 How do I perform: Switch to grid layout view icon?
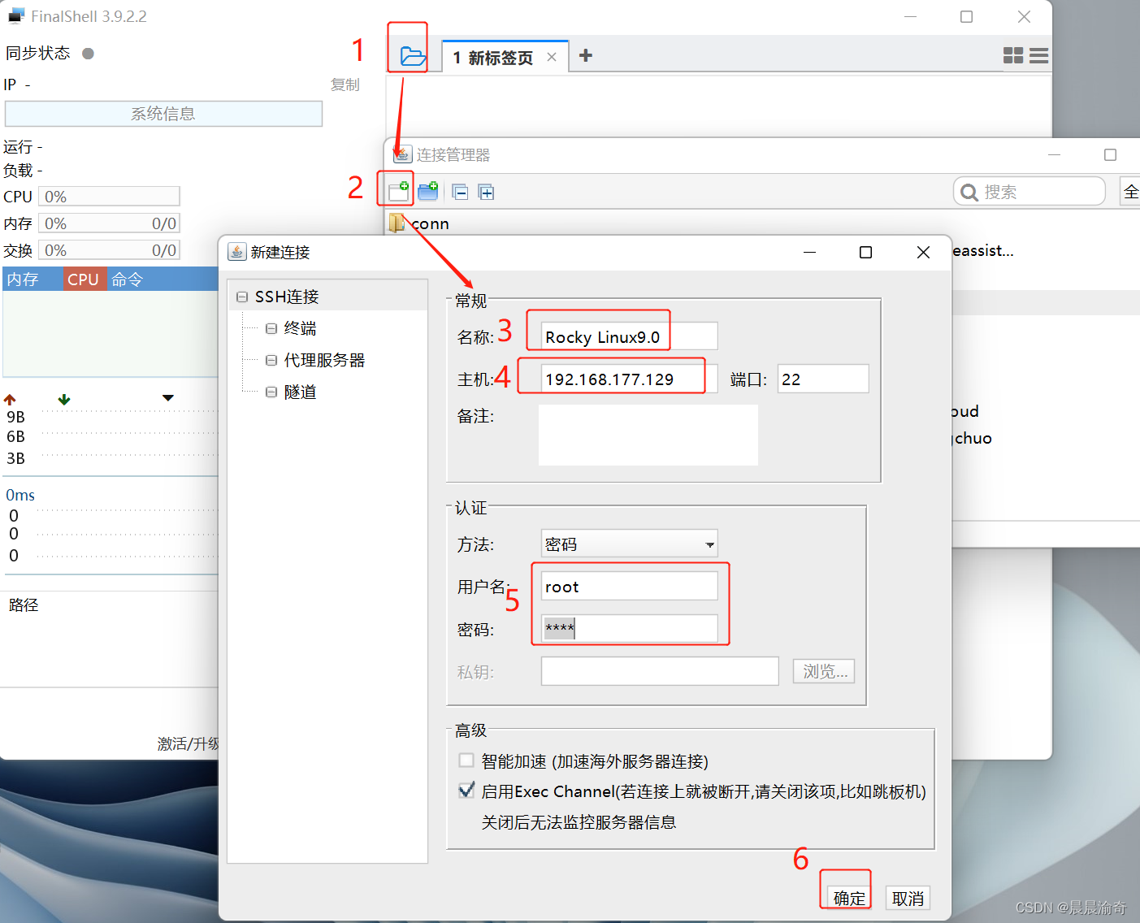pyautogui.click(x=1013, y=55)
